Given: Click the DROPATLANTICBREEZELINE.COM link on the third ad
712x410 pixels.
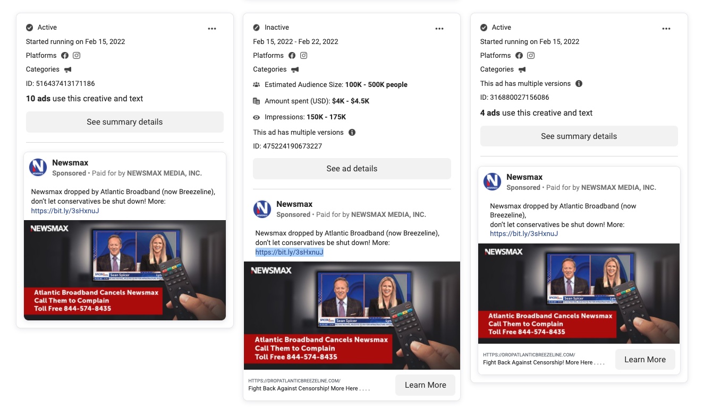Looking at the screenshot, I should point(529,354).
